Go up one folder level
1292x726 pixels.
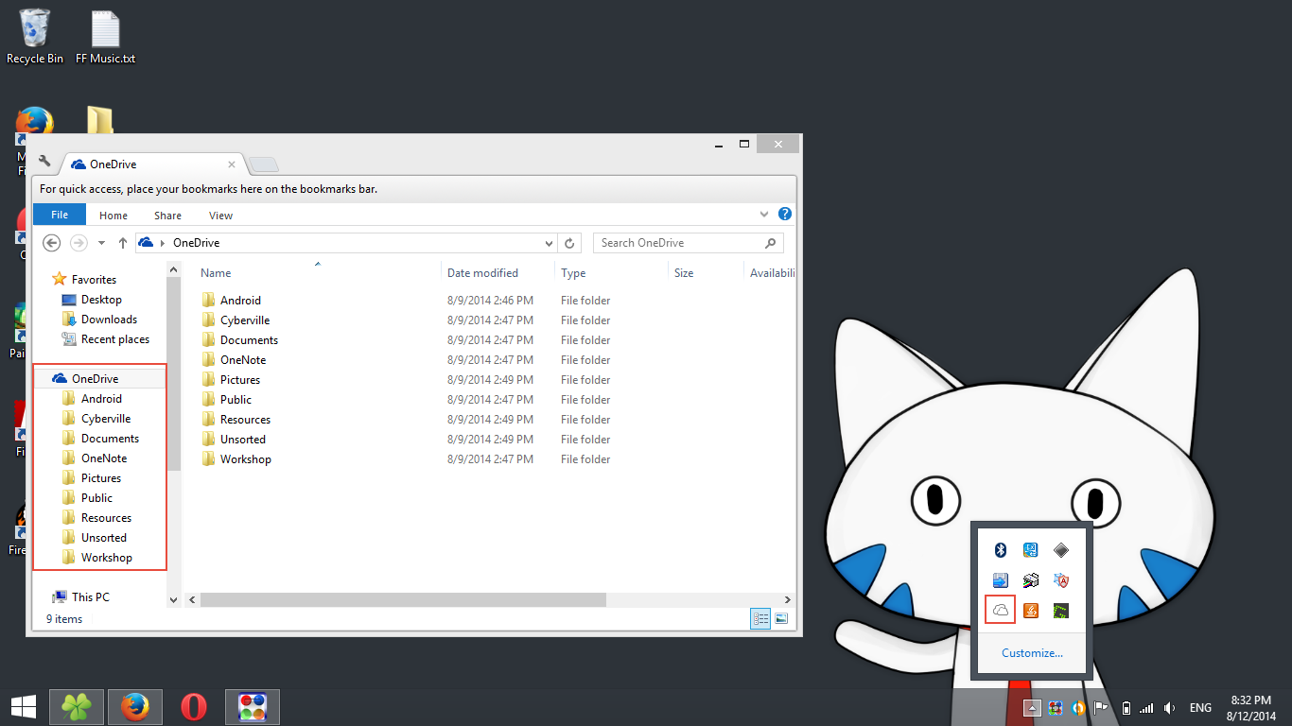(123, 243)
